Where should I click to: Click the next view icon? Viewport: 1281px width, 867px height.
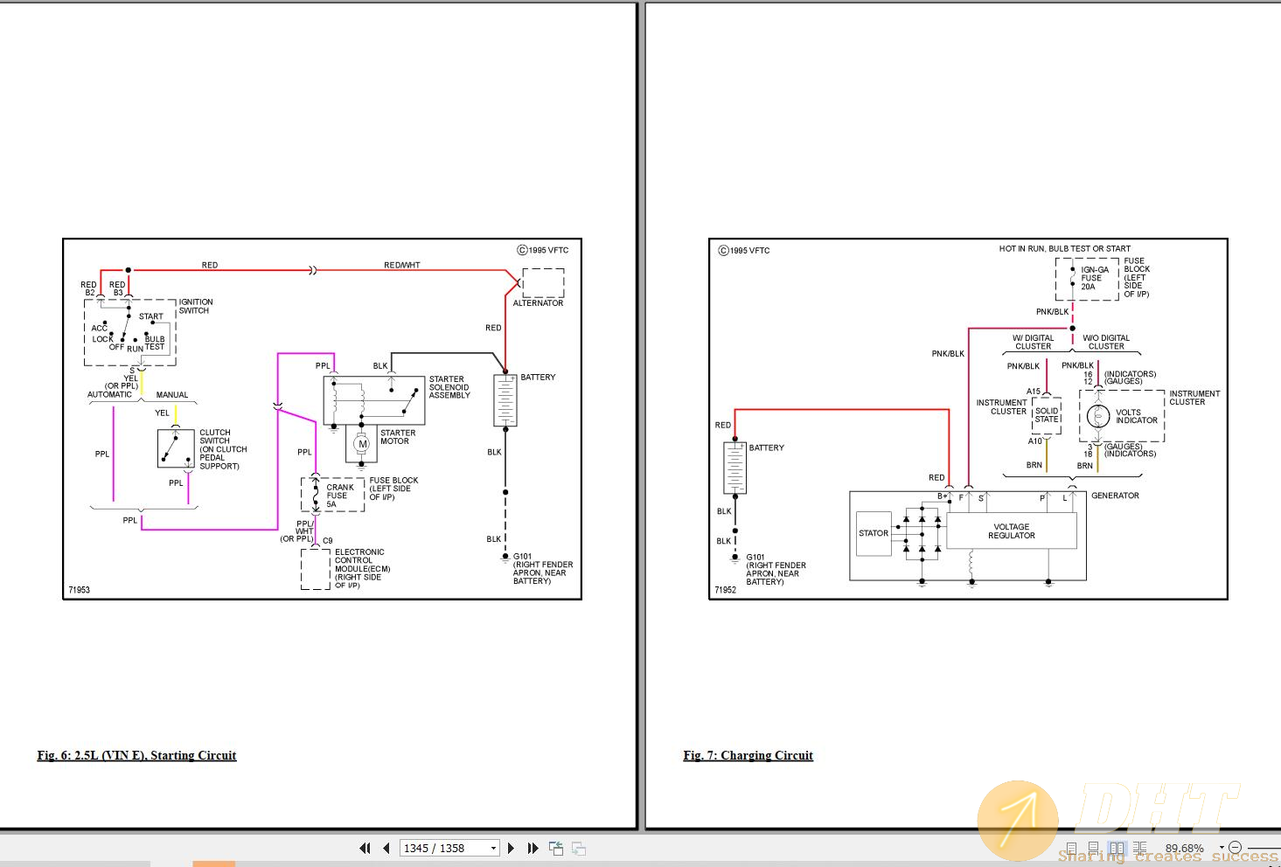[x=578, y=848]
